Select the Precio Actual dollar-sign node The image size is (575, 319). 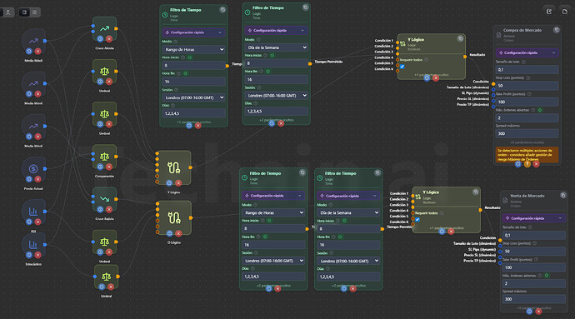tap(33, 169)
